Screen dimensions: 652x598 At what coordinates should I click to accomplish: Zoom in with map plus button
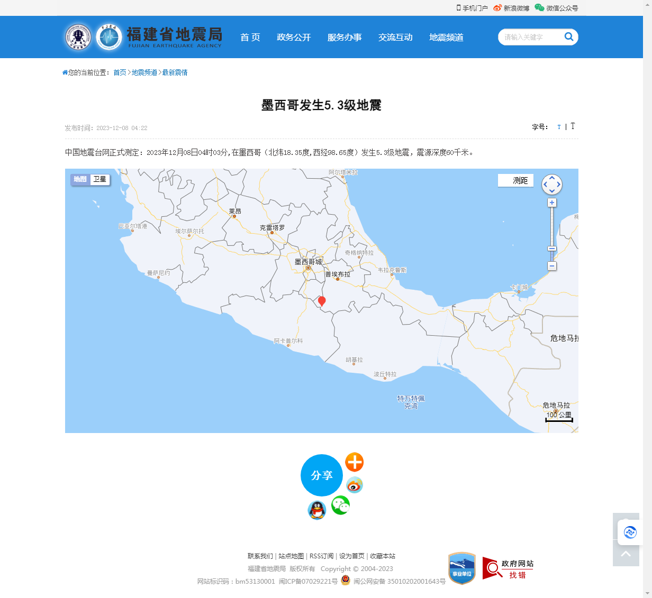[551, 203]
